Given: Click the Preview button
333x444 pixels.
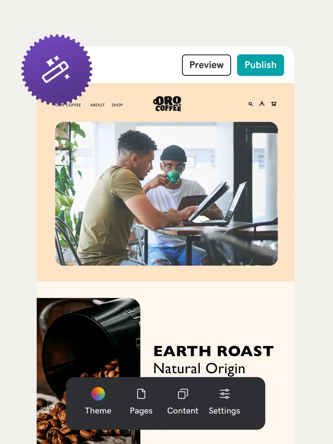Looking at the screenshot, I should [207, 65].
